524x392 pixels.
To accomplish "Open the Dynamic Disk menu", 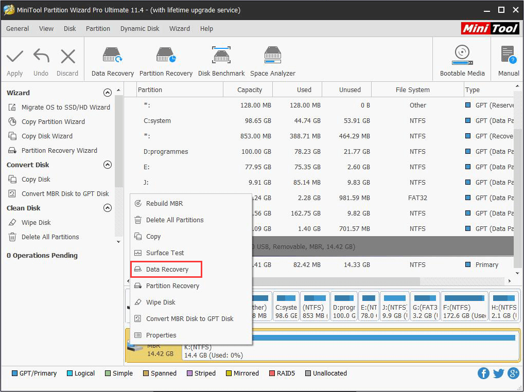I will click(139, 29).
